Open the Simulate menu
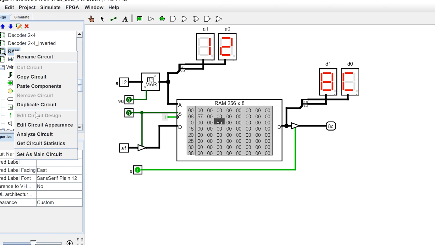 click(50, 7)
